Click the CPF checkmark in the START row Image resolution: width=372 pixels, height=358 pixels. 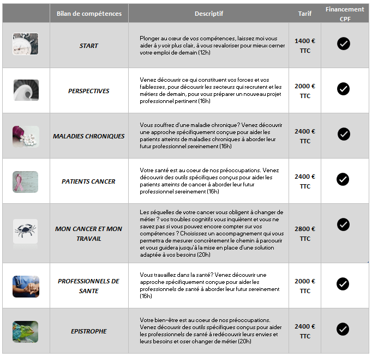click(344, 44)
